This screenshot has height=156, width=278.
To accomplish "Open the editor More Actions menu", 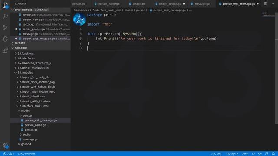I will point(272,4).
